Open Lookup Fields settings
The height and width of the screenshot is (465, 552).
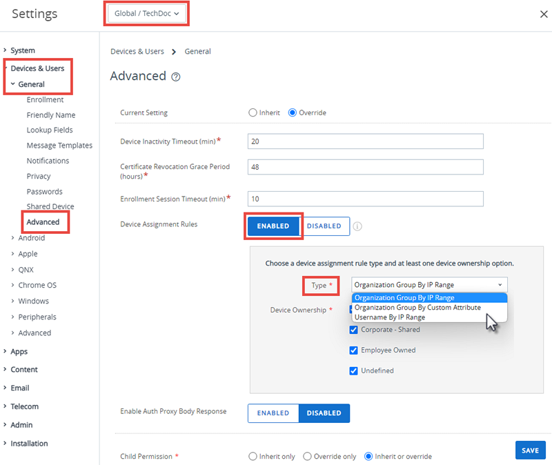point(50,130)
